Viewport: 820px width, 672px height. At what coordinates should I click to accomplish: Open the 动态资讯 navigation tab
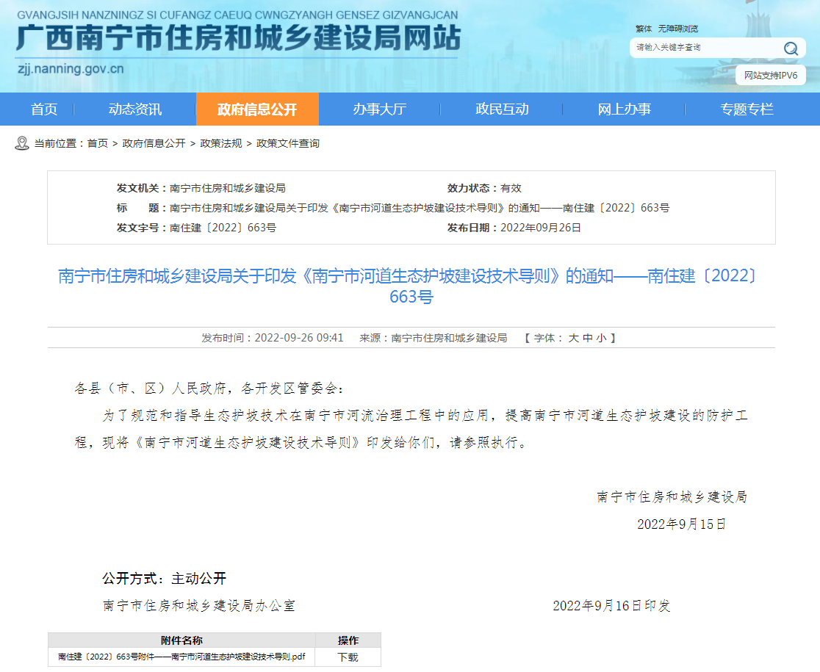[x=135, y=109]
